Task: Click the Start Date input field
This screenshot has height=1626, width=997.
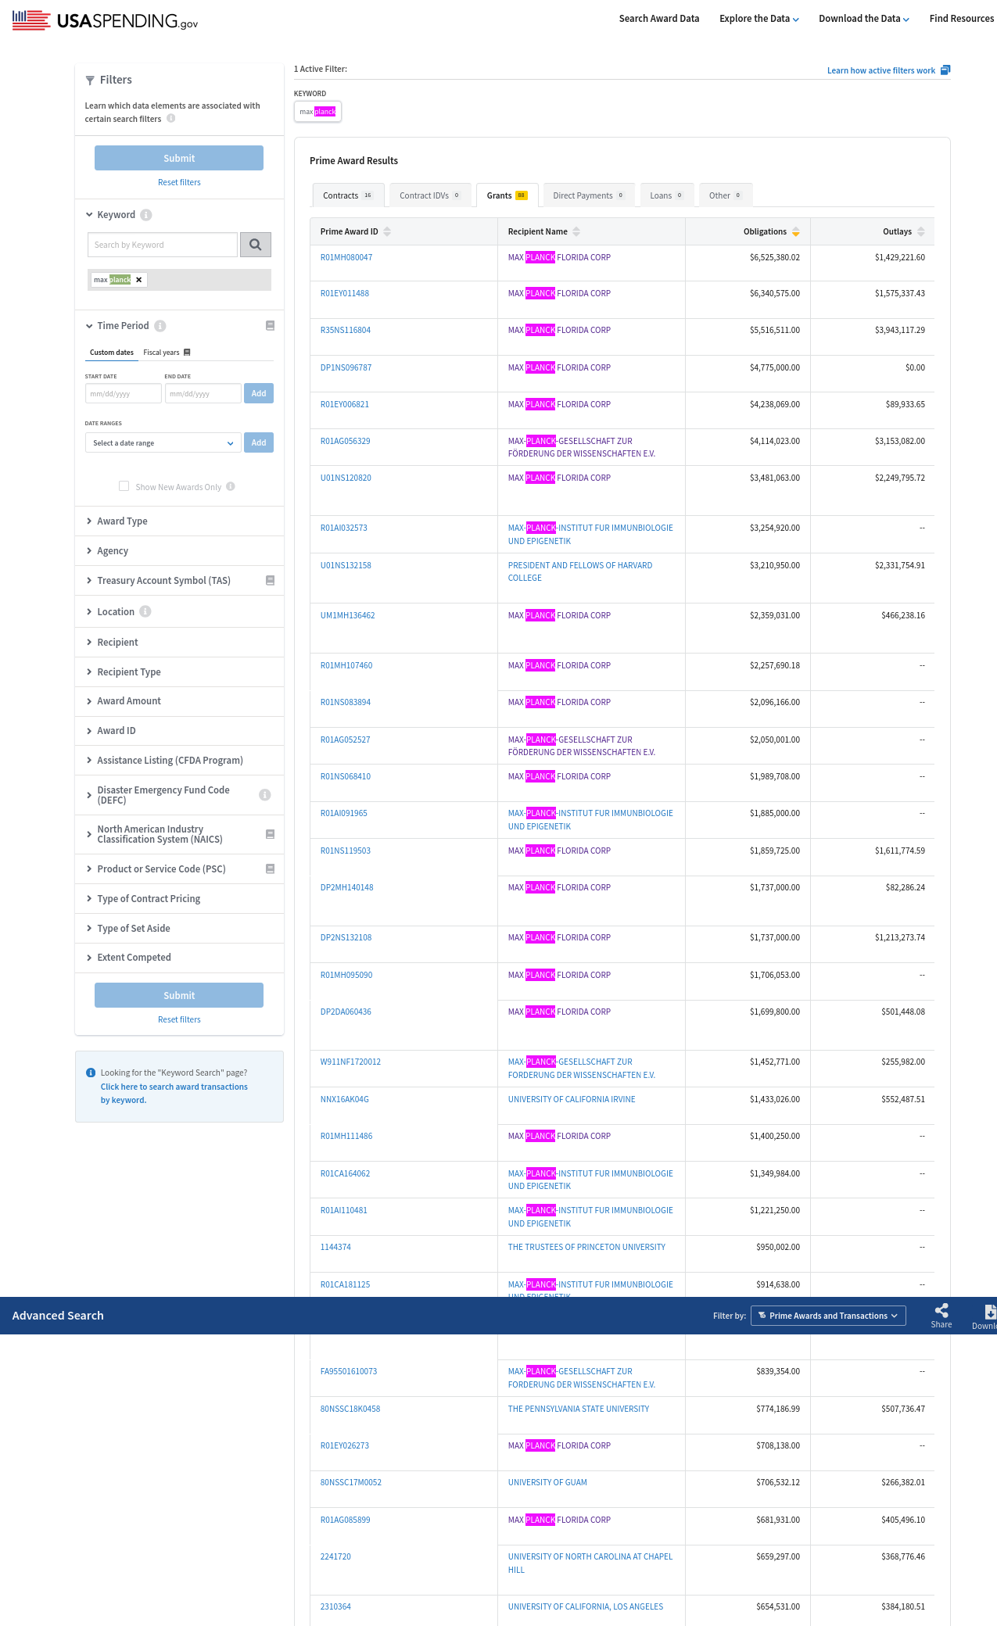Action: [x=124, y=393]
